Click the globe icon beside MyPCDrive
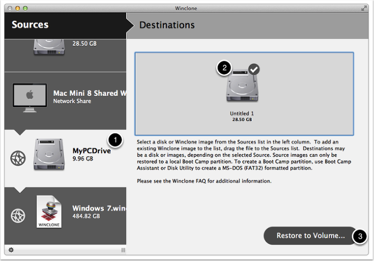 click(17, 158)
